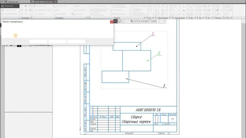The width and height of the screenshot is (246, 138).
Task: Click the coordinate system icon in view toolbar
Action: (120, 21)
